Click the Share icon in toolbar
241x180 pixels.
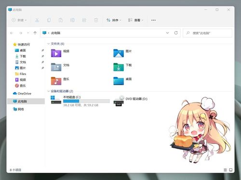point(84,20)
